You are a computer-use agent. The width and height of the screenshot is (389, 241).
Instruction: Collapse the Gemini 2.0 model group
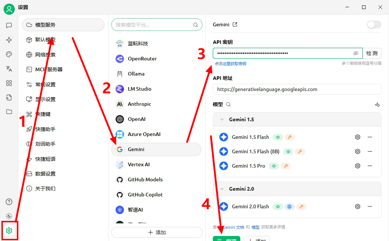coord(222,189)
